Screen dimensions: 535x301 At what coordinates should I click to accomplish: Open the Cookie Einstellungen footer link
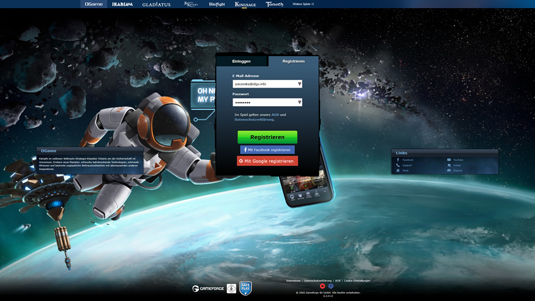tap(357, 281)
